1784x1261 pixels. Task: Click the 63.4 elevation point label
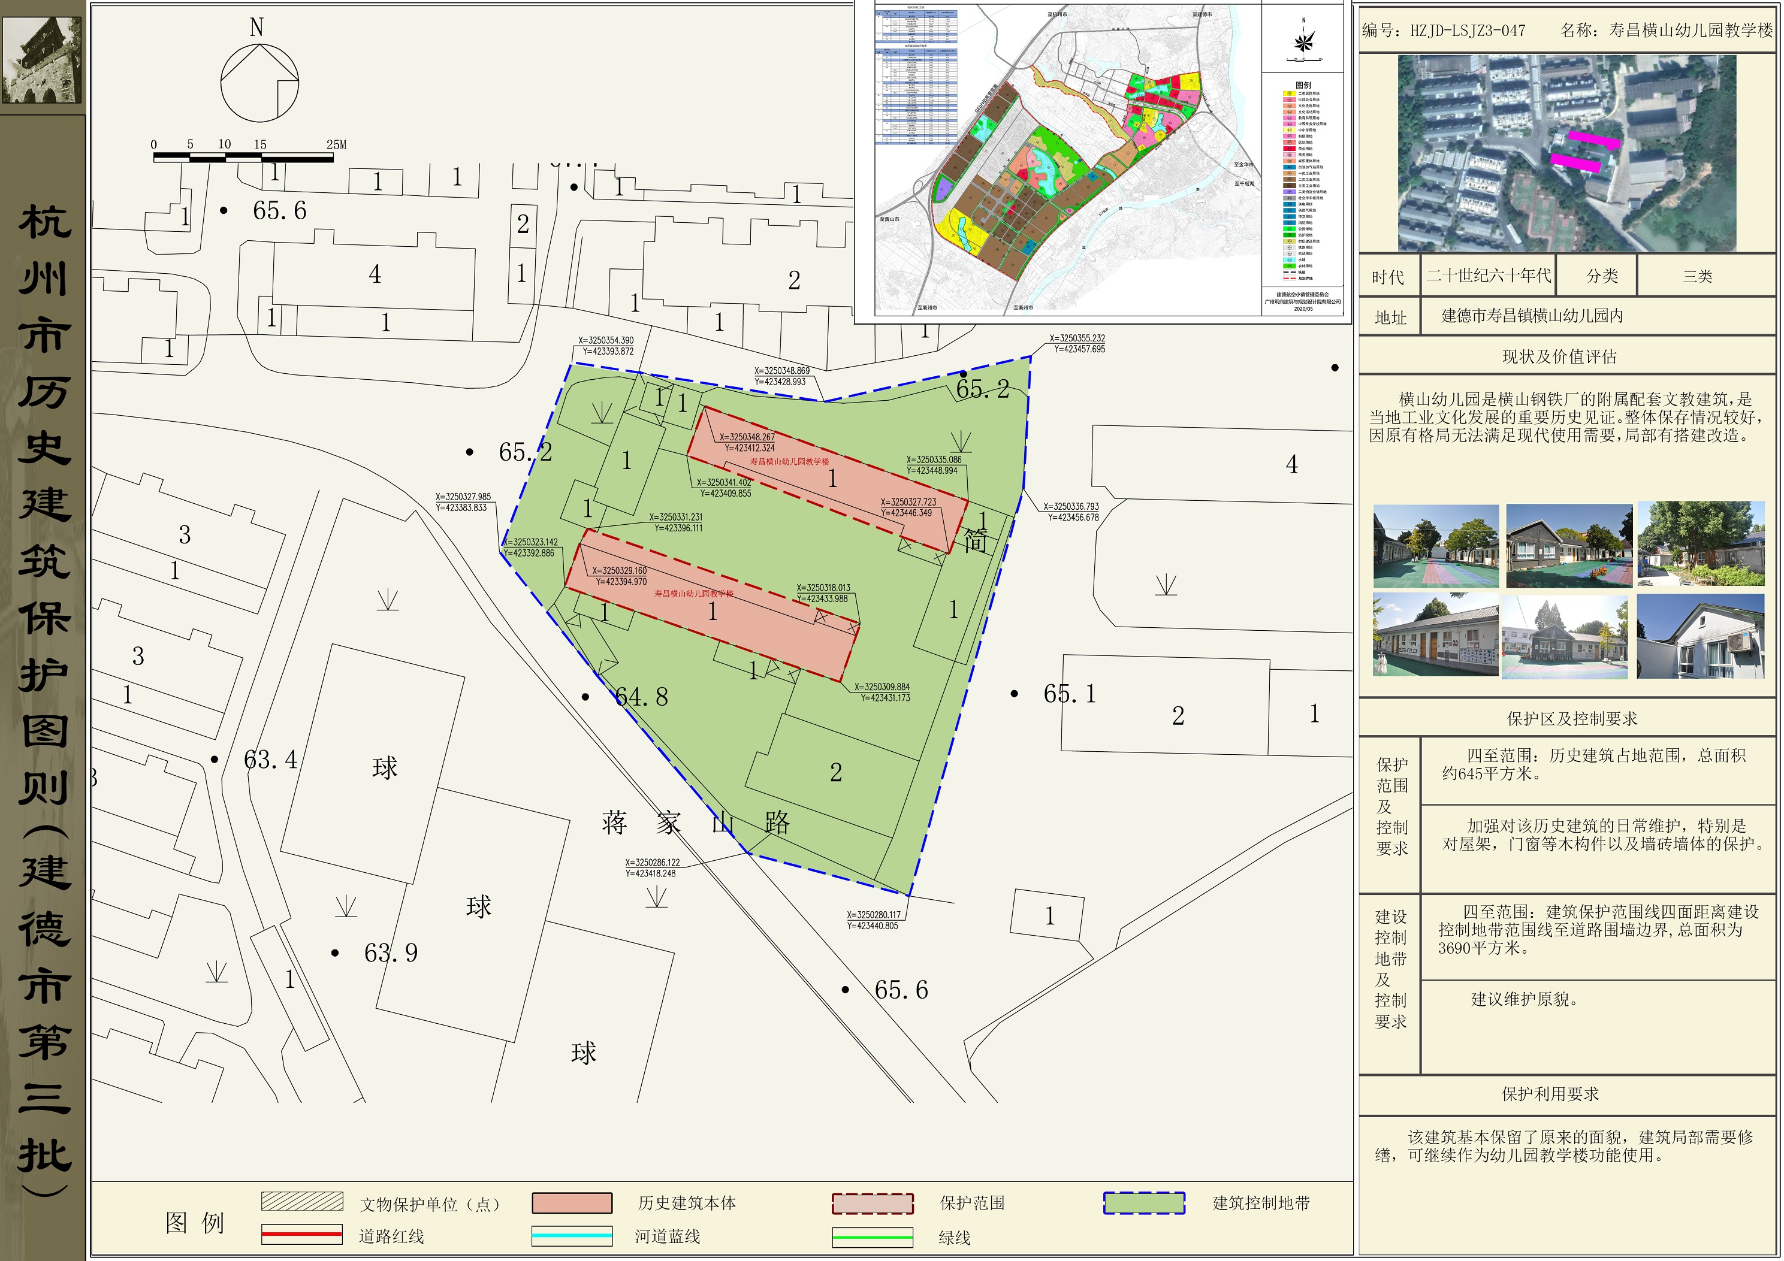270,759
